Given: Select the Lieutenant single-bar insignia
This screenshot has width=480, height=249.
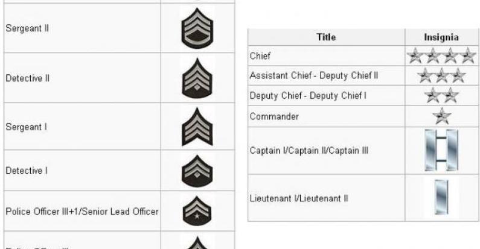Looking at the screenshot, I should pyautogui.click(x=441, y=197).
